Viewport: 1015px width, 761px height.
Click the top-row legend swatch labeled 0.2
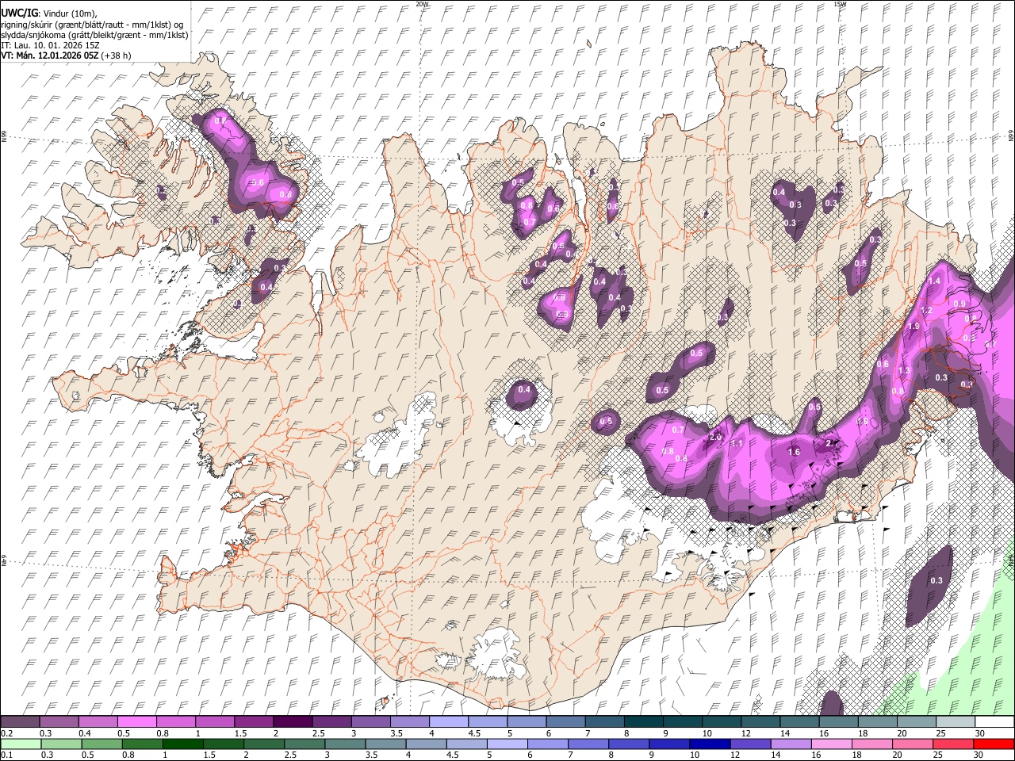[20, 721]
